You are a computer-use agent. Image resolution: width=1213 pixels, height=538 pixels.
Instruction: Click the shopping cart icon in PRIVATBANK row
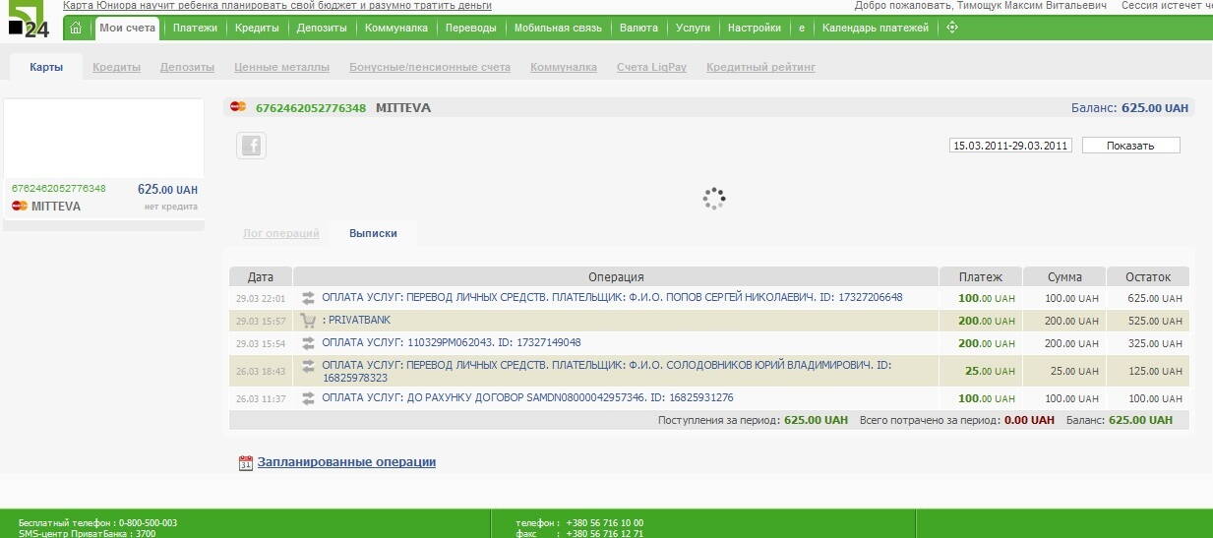click(308, 321)
